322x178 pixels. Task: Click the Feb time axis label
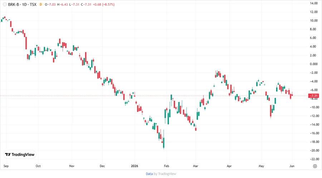point(166,166)
